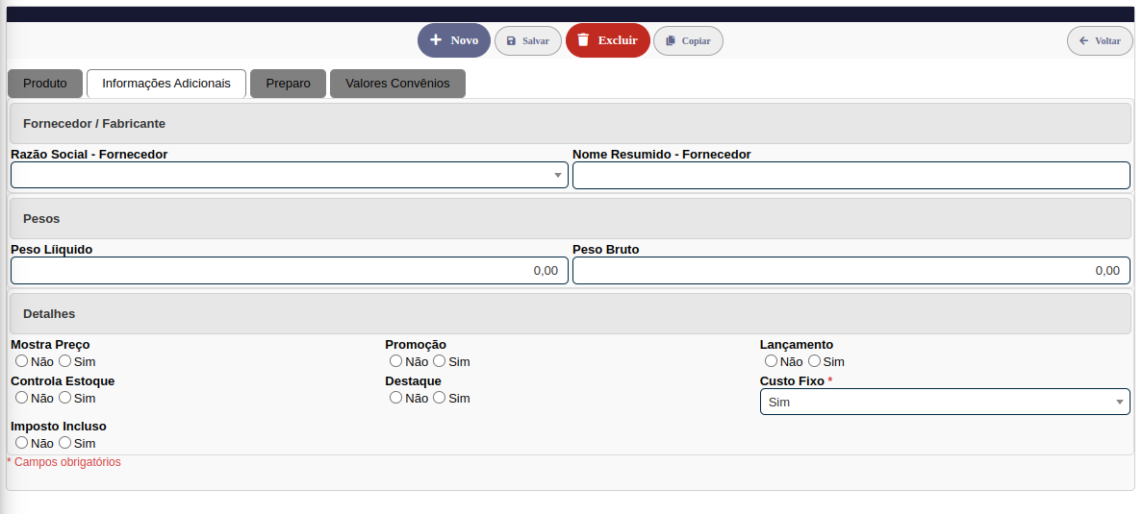Select the Informações Adicionais tab

click(166, 84)
